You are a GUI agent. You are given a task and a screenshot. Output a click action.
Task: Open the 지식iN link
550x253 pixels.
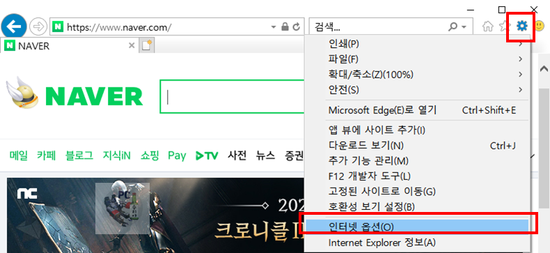tap(117, 155)
